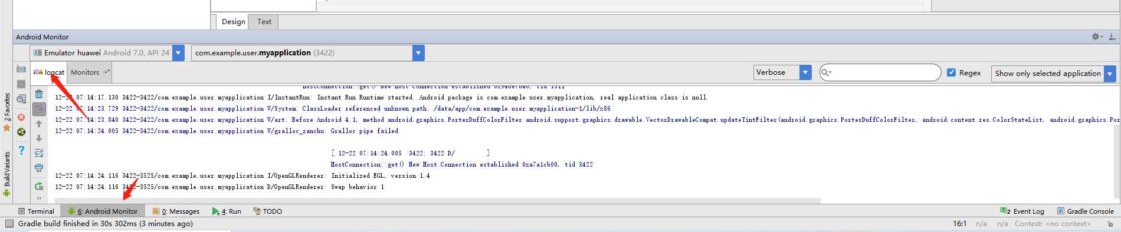This screenshot has height=232, width=1121.
Task: Restart logcat with green arrow icon
Action: tap(39, 186)
